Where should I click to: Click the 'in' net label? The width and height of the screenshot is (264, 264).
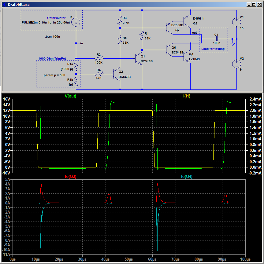(x=81, y=43)
